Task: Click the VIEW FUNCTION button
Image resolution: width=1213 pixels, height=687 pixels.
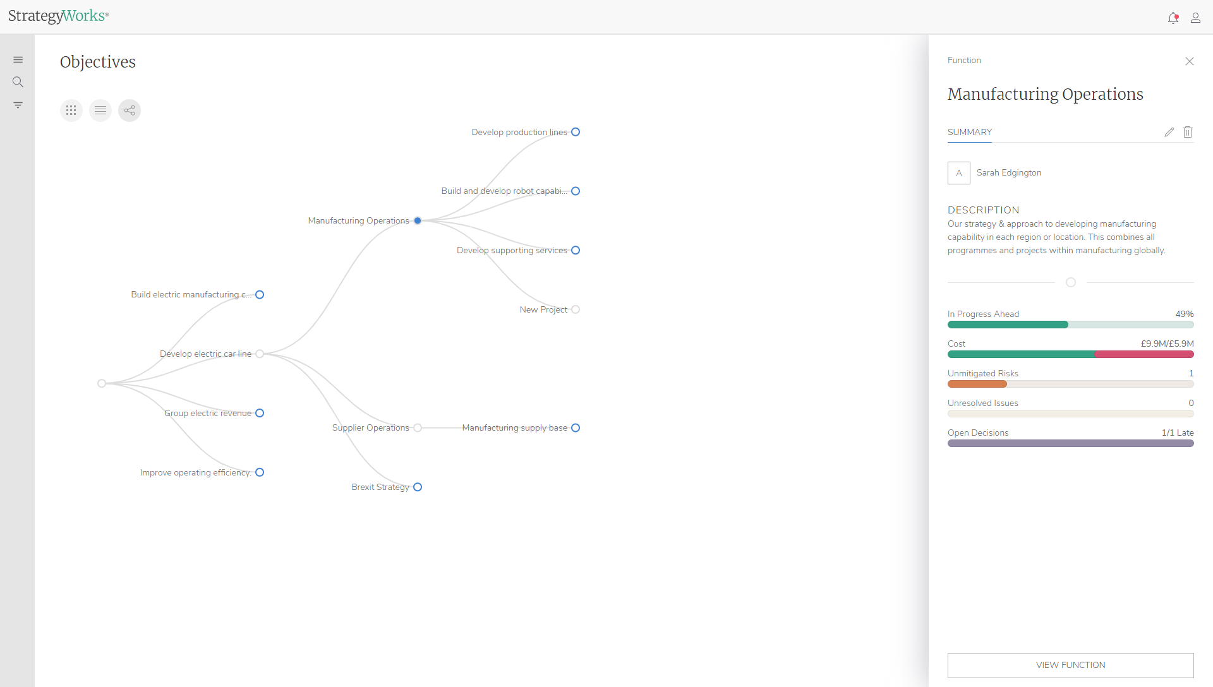Action: (1070, 665)
